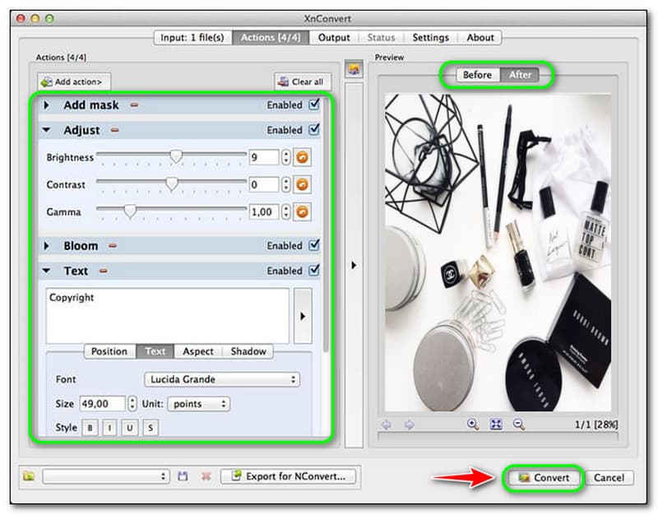Fit the preview image to the window
This screenshot has width=658, height=515.
tap(496, 425)
